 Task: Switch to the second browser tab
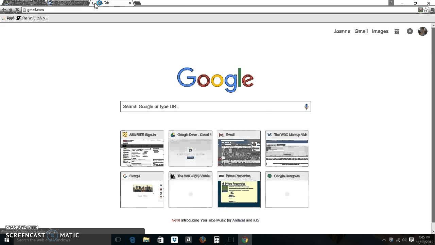[68, 3]
